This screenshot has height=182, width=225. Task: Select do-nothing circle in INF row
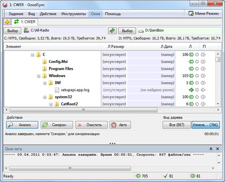coord(197,83)
